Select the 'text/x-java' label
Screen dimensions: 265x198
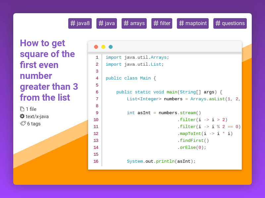pyautogui.click(x=37, y=116)
